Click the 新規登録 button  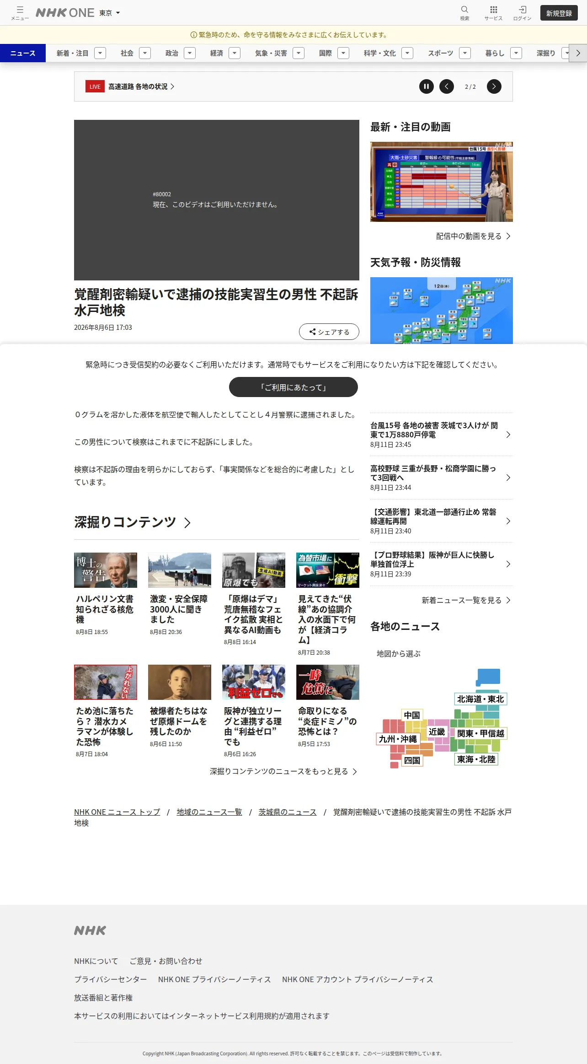click(x=559, y=13)
